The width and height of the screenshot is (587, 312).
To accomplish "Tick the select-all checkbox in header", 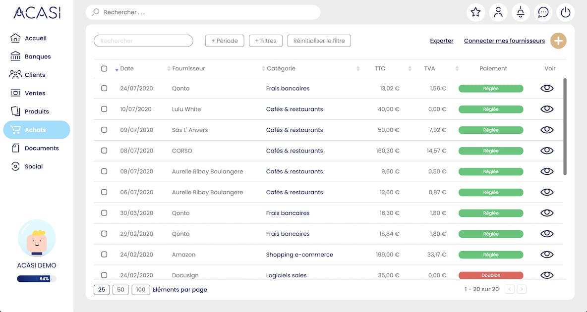I will tap(104, 69).
